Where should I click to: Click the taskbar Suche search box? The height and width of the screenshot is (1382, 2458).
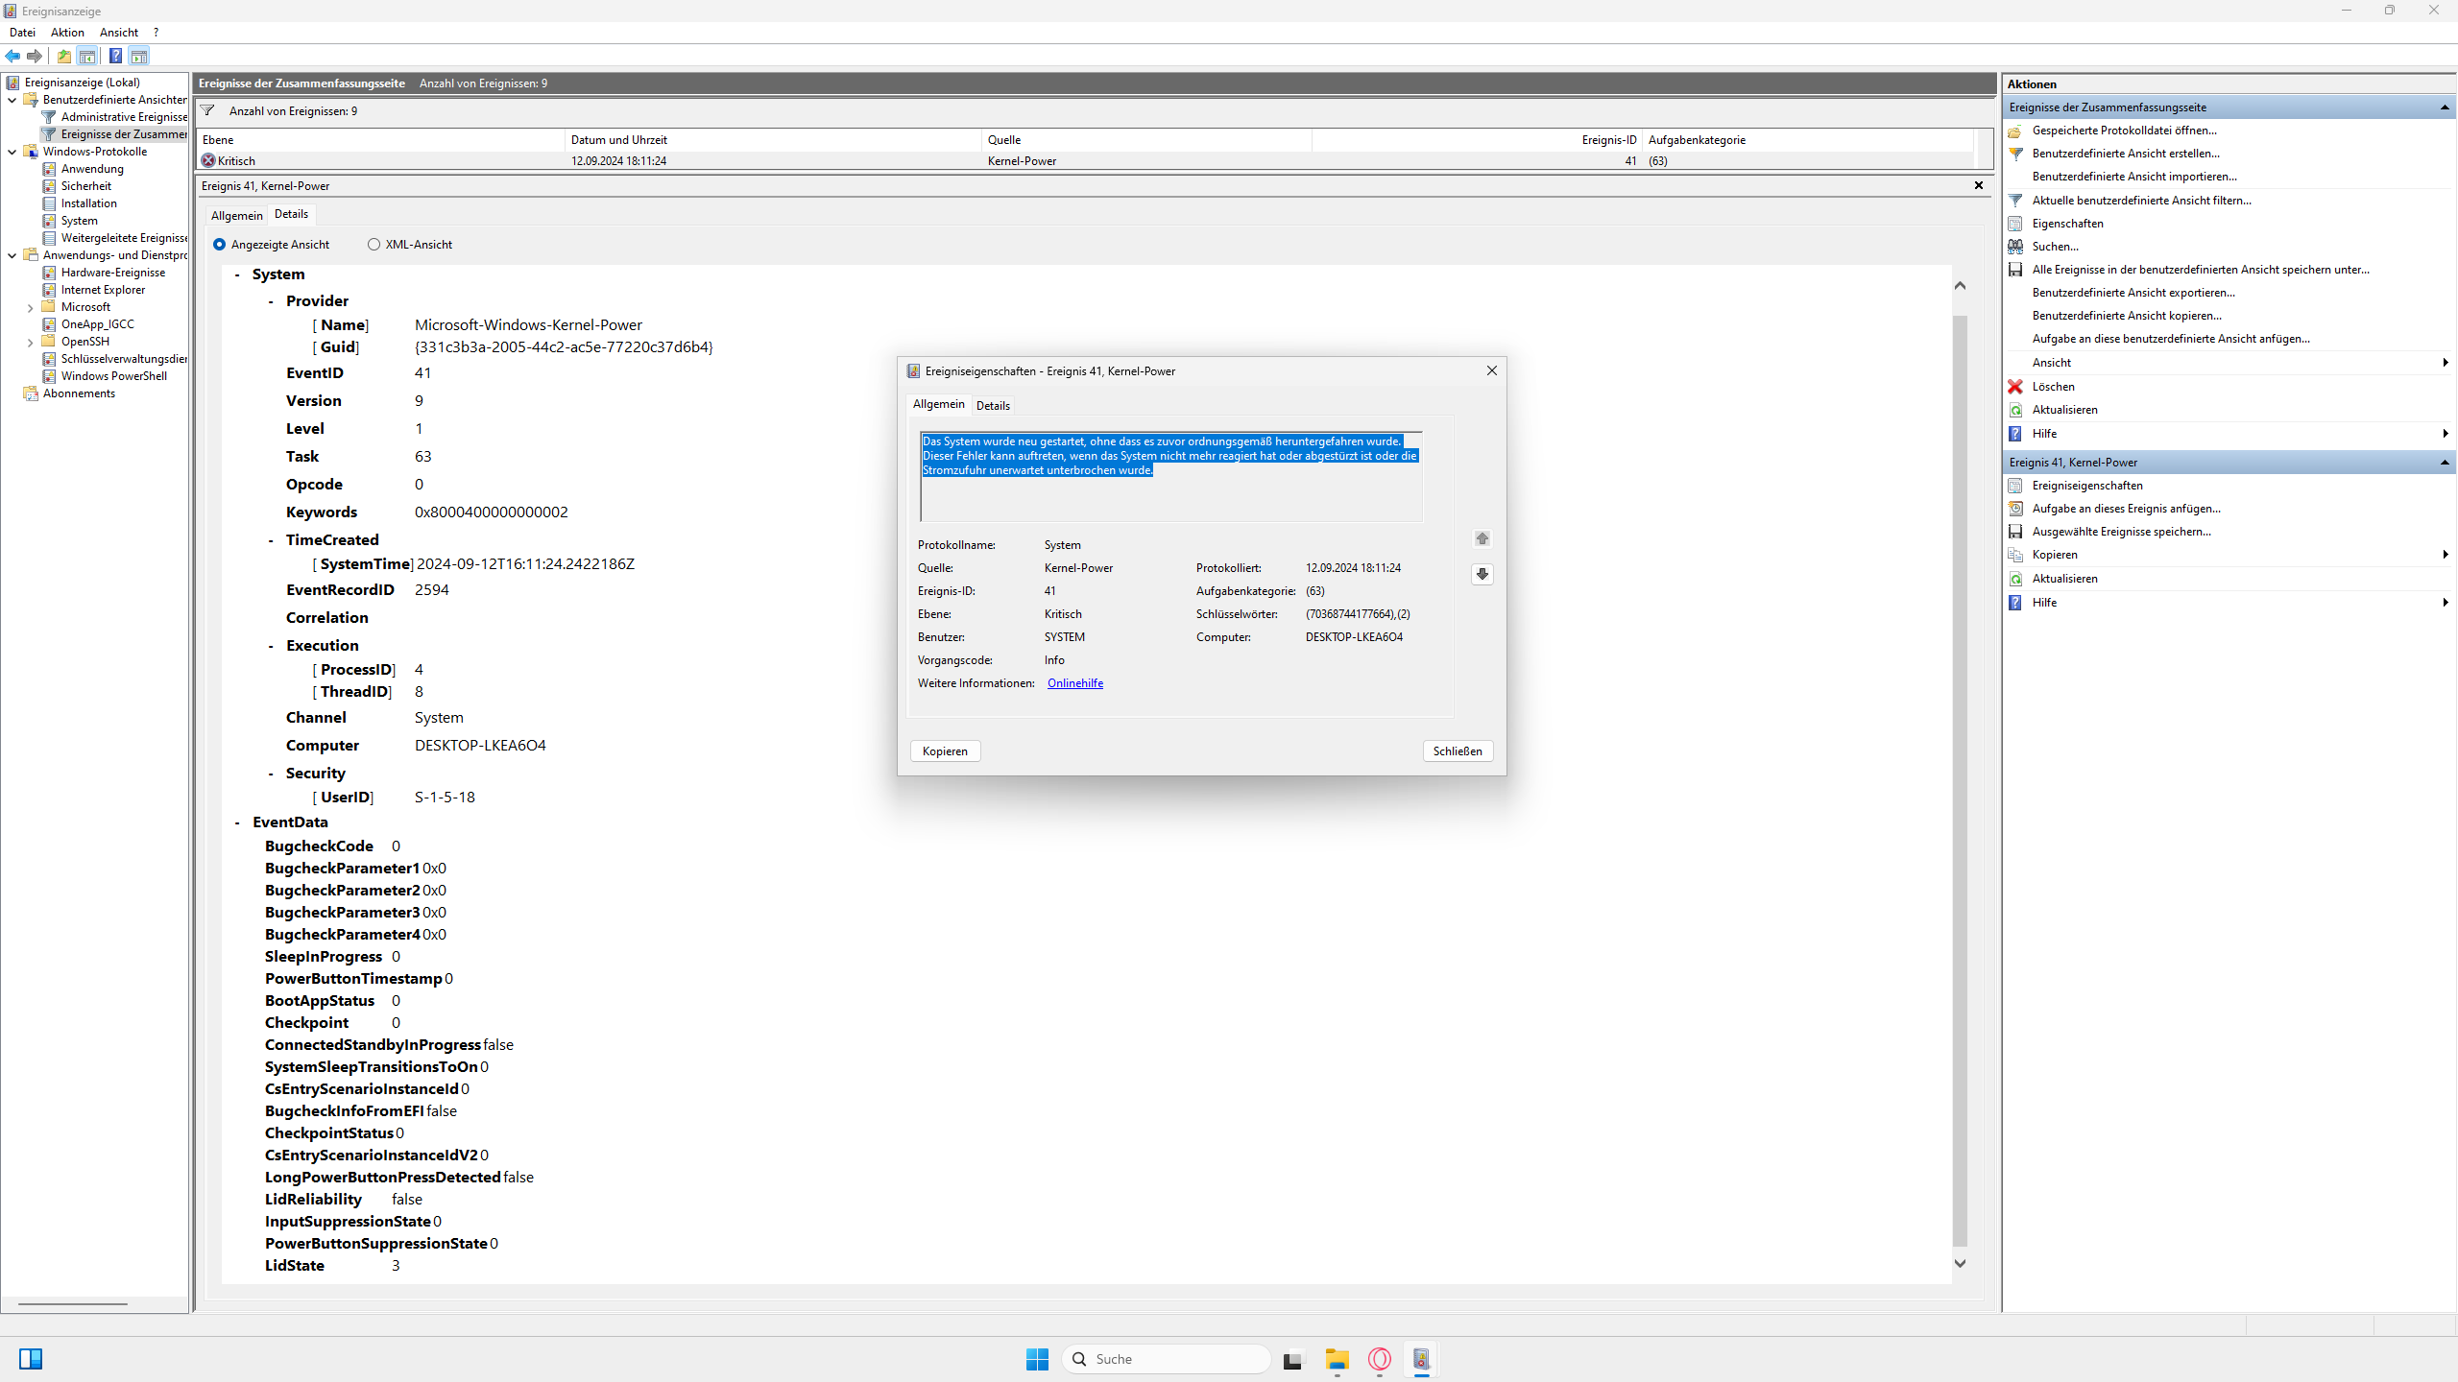point(1166,1359)
